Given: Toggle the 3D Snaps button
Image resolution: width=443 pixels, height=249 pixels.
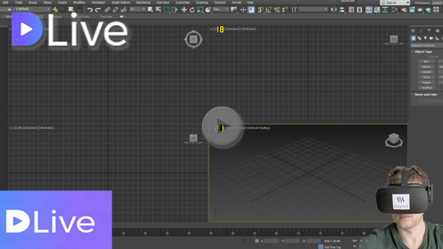Looking at the screenshot, I should click(260, 10).
